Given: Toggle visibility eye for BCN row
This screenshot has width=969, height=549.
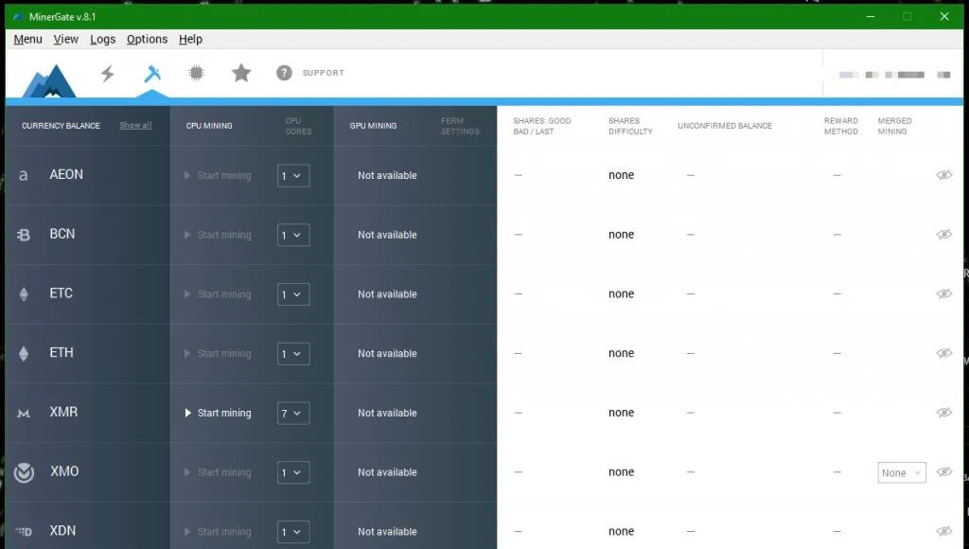Looking at the screenshot, I should [943, 235].
